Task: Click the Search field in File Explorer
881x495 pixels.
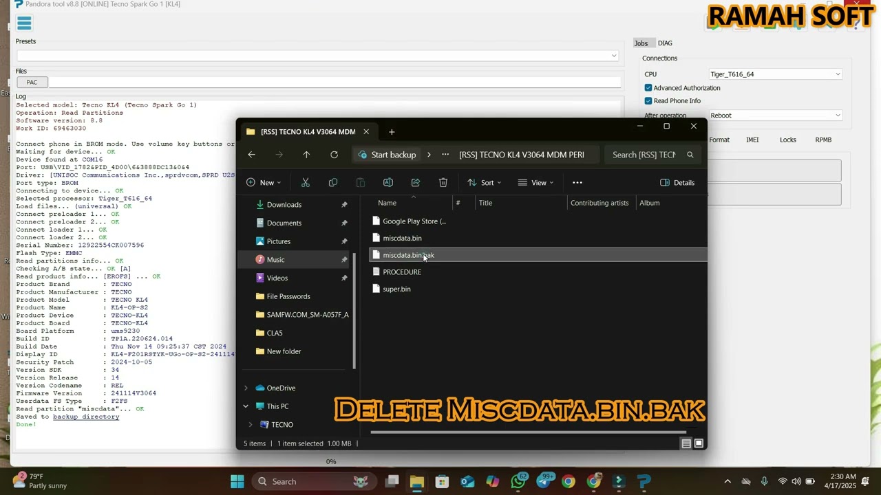Action: coord(652,155)
